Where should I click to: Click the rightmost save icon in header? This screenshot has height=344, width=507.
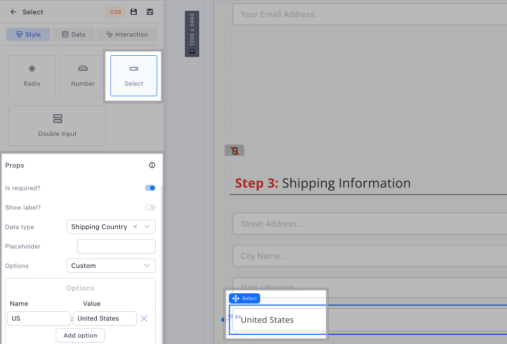(150, 12)
